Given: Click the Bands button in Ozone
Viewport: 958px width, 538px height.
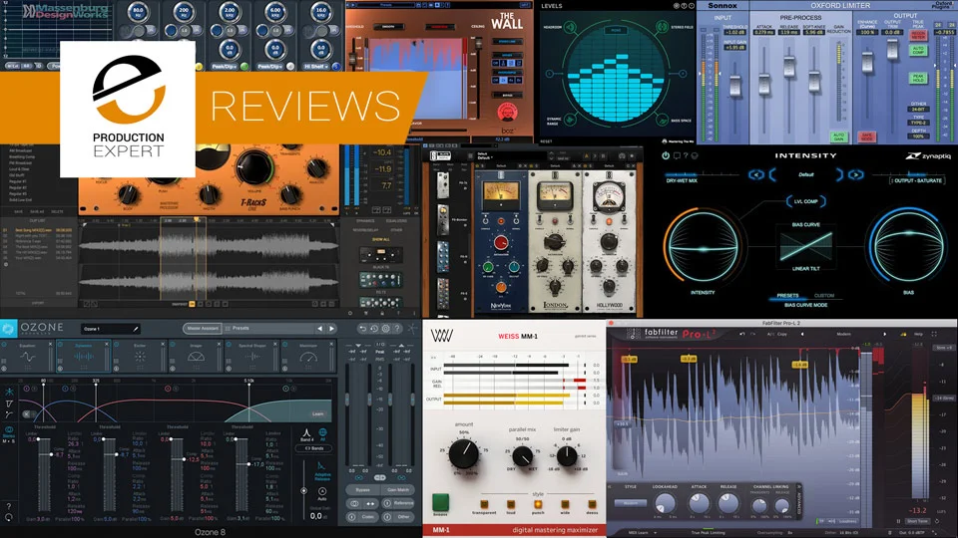Looking at the screenshot, I should click(x=314, y=448).
